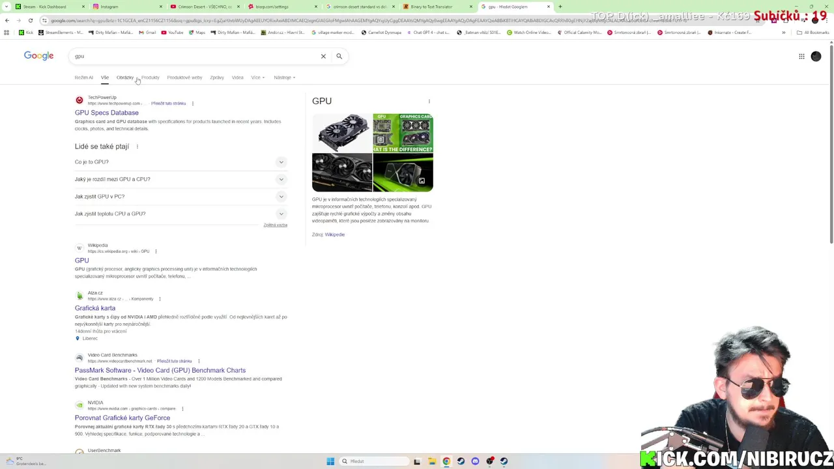Switch to the Videa tab
This screenshot has width=834, height=469.
pos(237,78)
